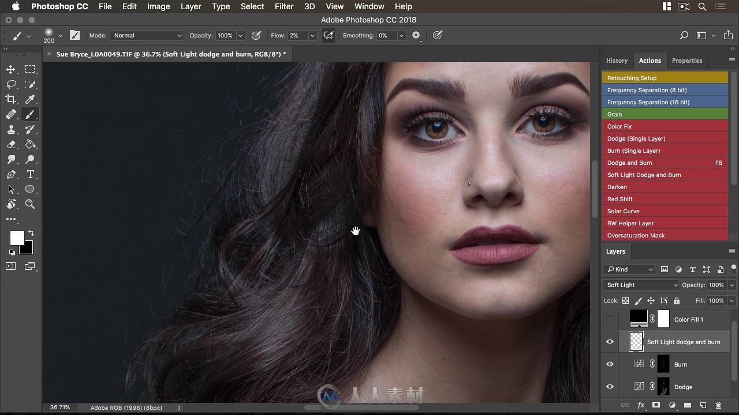Open the brush settings panel icon
739x415 pixels.
(x=74, y=35)
